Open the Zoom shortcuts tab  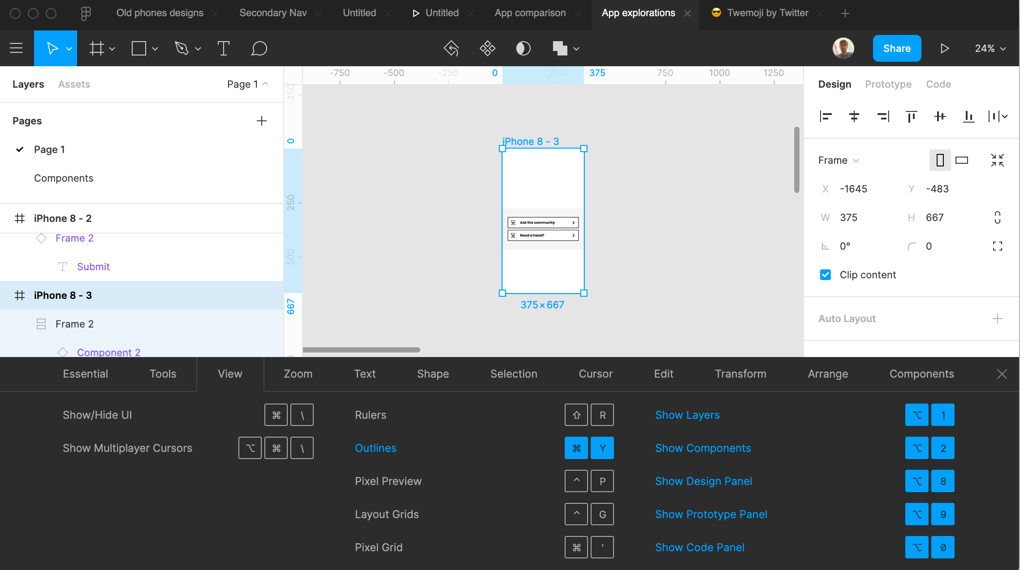pyautogui.click(x=298, y=374)
